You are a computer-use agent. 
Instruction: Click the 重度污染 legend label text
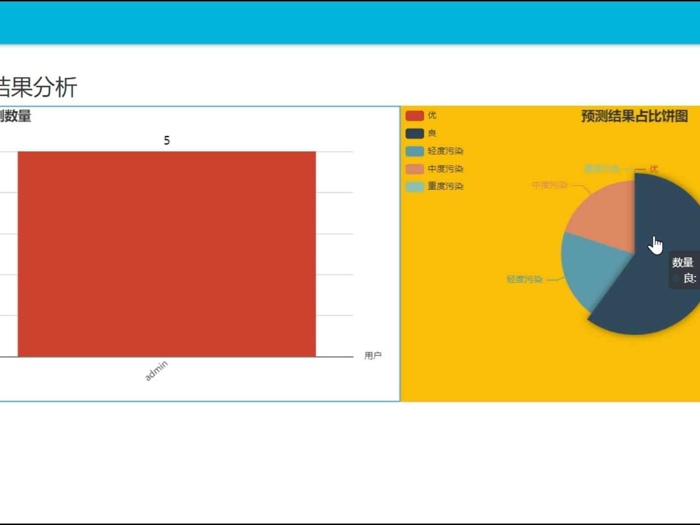[445, 186]
